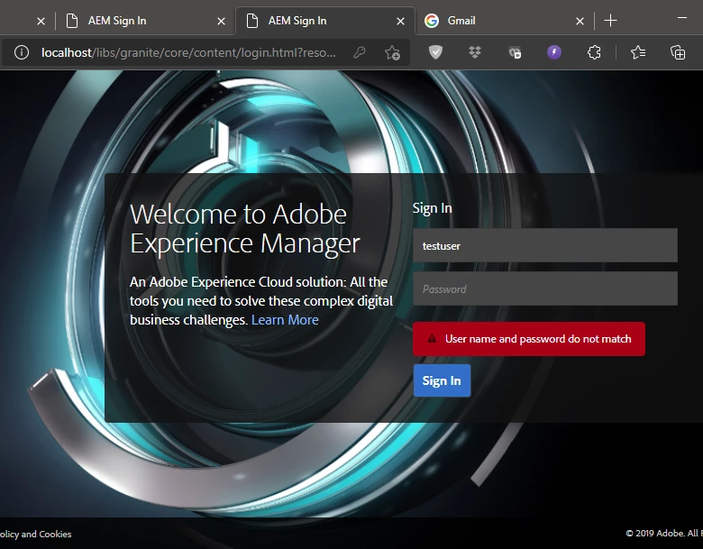Click the 'Sign In' heading above the form
The image size is (703, 549).
click(x=432, y=208)
